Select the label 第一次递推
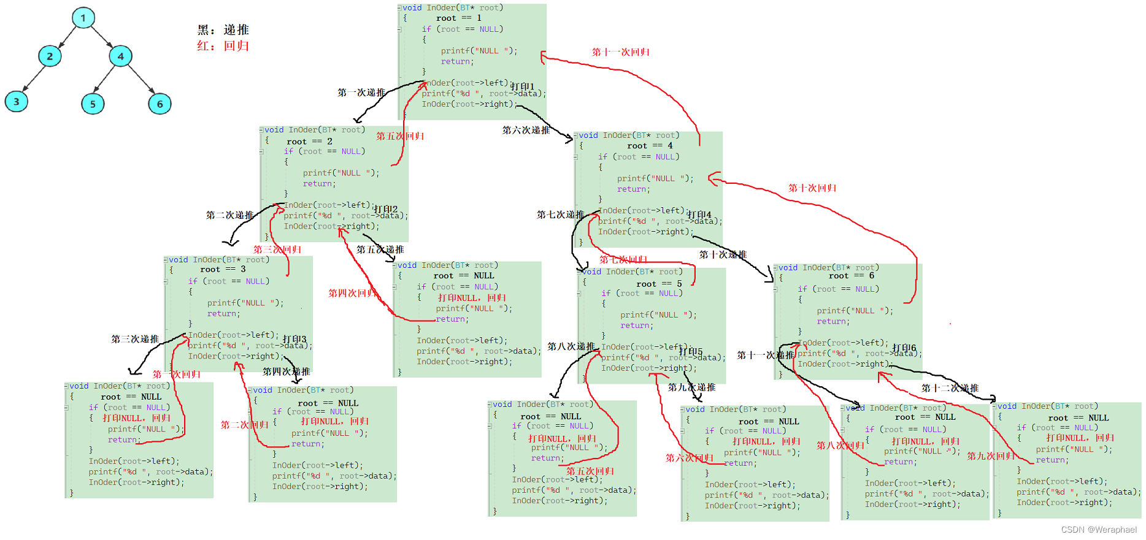This screenshot has width=1146, height=540. pos(361,93)
